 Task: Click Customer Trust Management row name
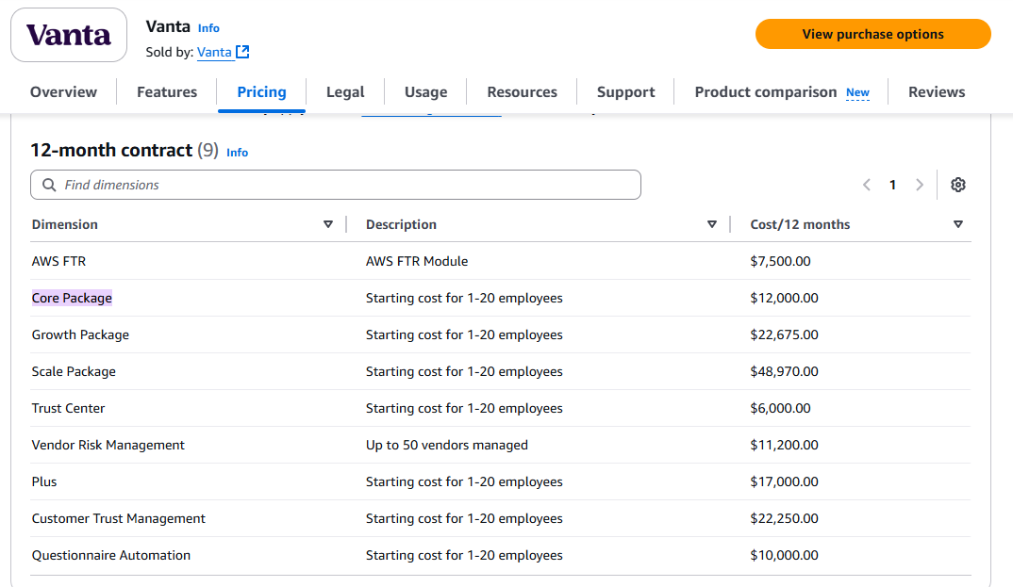[118, 518]
